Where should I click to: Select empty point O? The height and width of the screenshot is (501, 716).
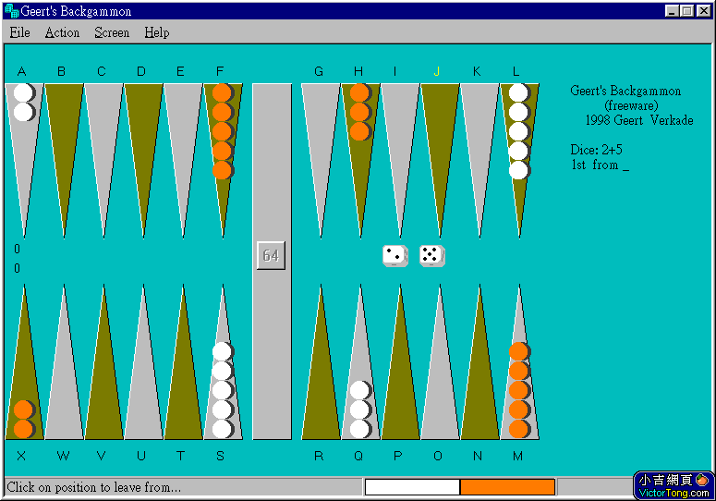(x=440, y=361)
